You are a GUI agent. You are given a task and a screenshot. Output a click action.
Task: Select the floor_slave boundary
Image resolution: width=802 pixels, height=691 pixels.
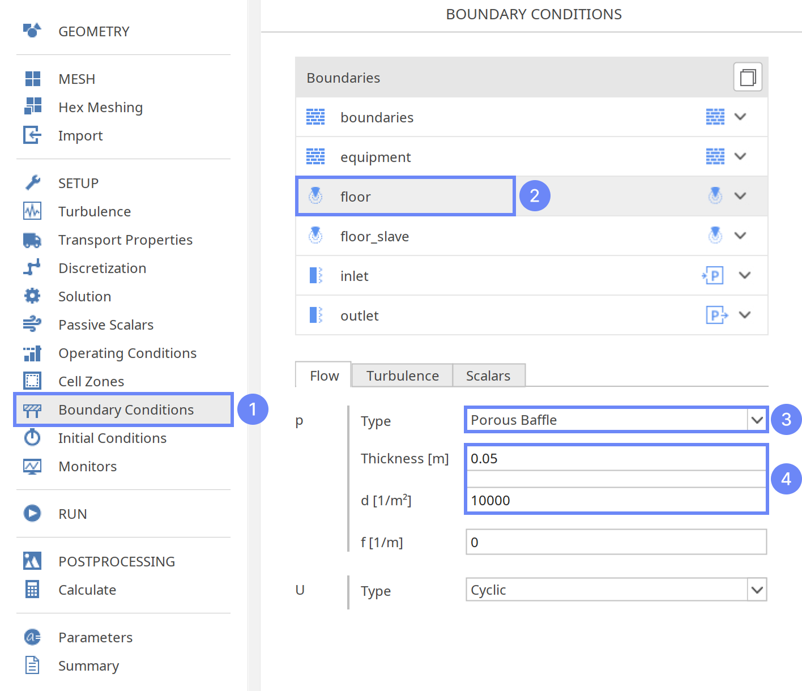(x=374, y=236)
